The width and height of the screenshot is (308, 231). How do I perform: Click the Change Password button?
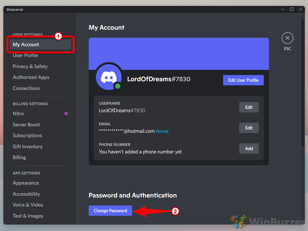click(x=110, y=211)
